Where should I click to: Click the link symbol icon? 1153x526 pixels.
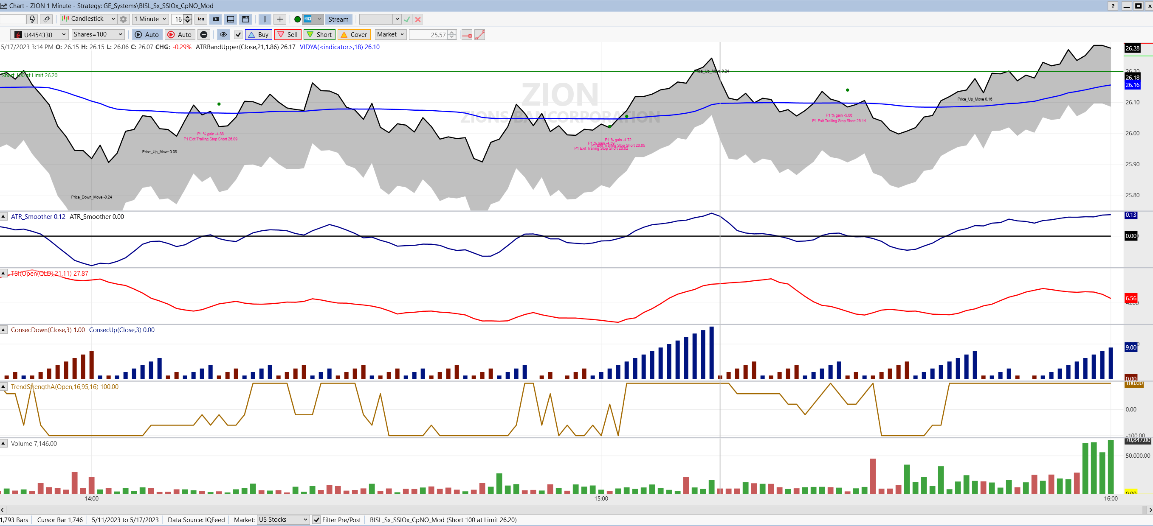coord(47,19)
